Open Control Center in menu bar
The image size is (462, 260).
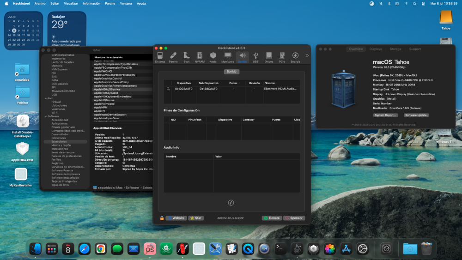(423, 4)
